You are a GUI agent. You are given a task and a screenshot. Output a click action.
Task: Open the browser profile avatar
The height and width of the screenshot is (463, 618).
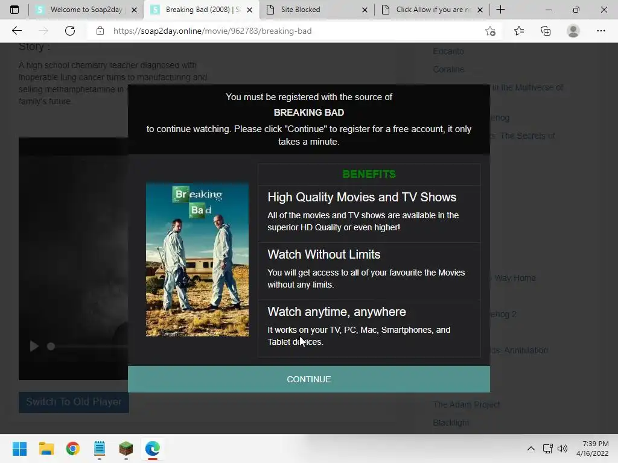click(573, 31)
